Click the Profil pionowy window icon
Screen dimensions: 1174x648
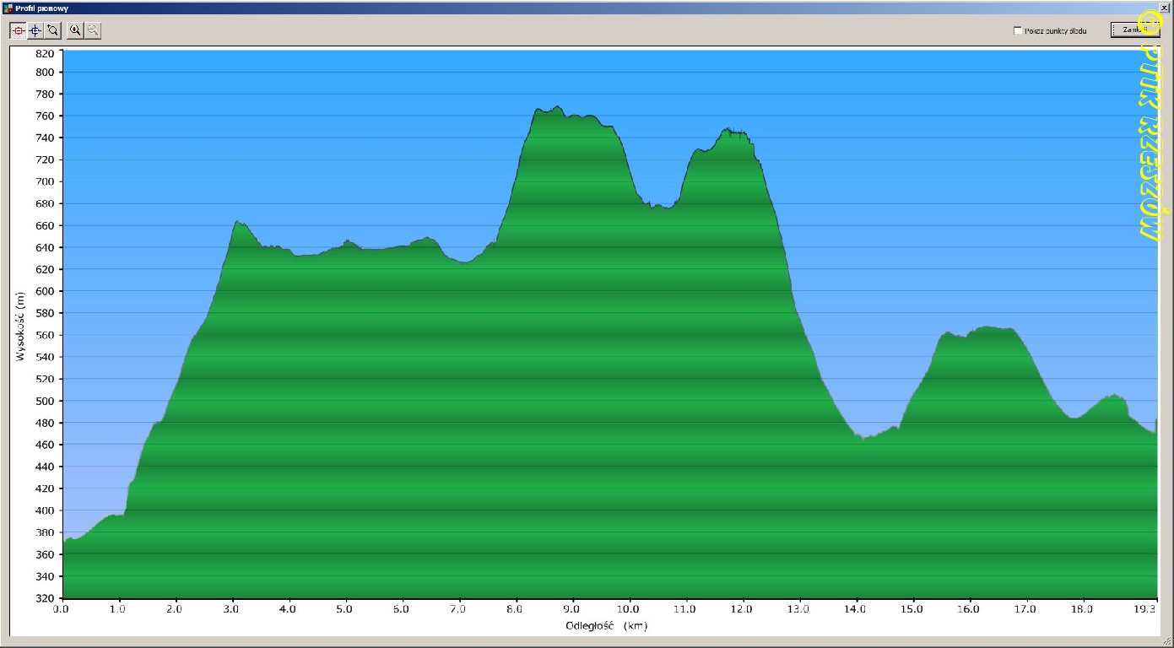[8, 7]
